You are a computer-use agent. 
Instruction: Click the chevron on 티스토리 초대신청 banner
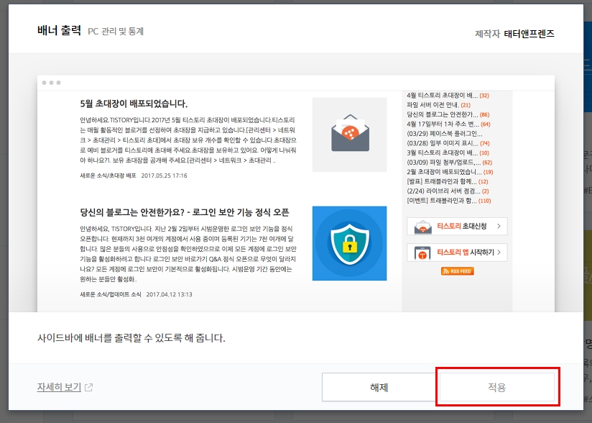coord(499,226)
